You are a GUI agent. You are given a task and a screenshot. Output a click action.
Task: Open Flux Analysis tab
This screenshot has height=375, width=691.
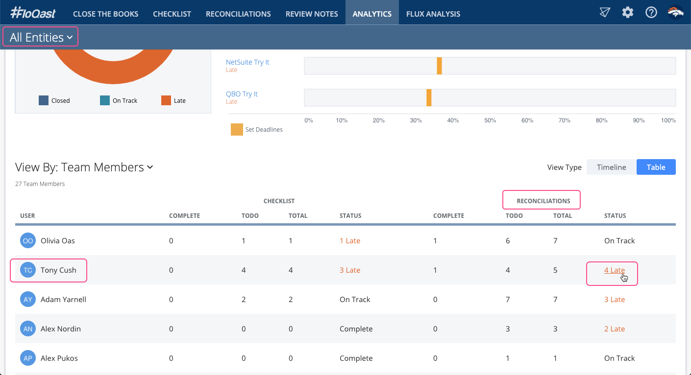click(433, 14)
